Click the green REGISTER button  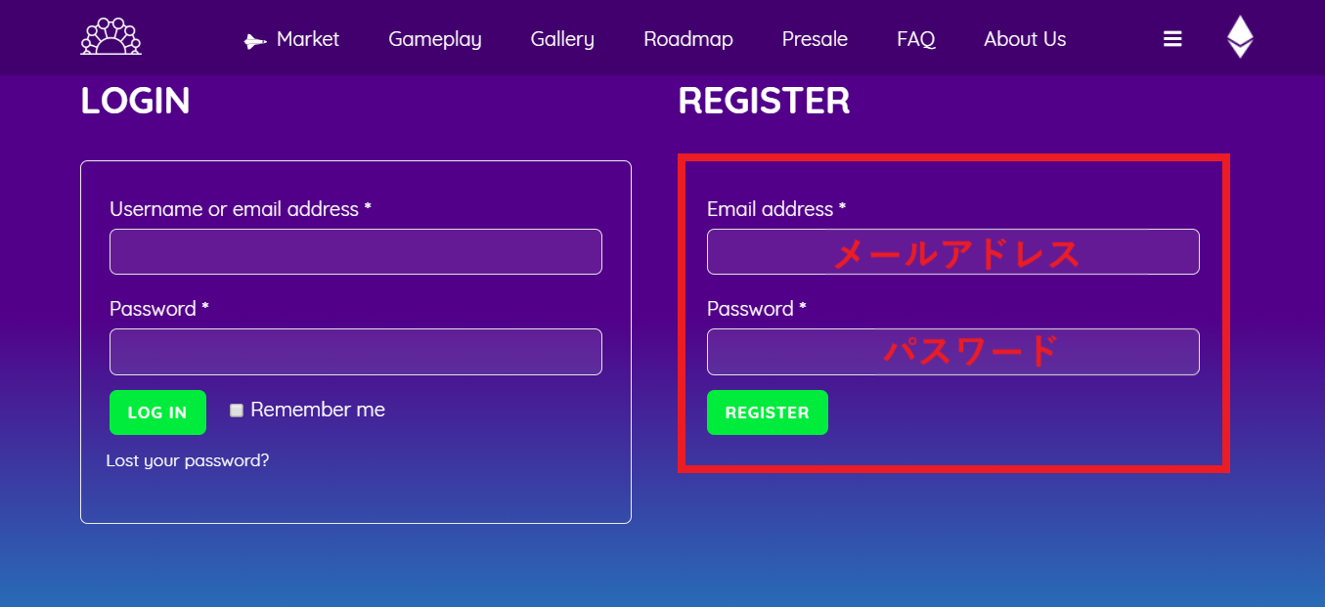pos(768,412)
